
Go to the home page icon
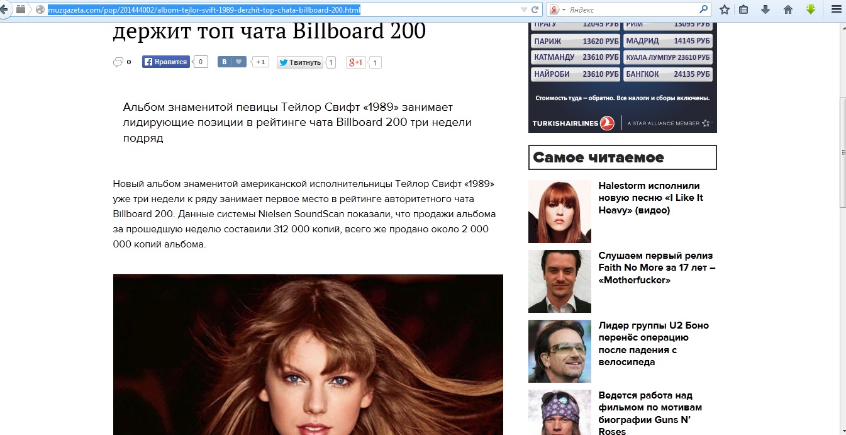tap(788, 10)
